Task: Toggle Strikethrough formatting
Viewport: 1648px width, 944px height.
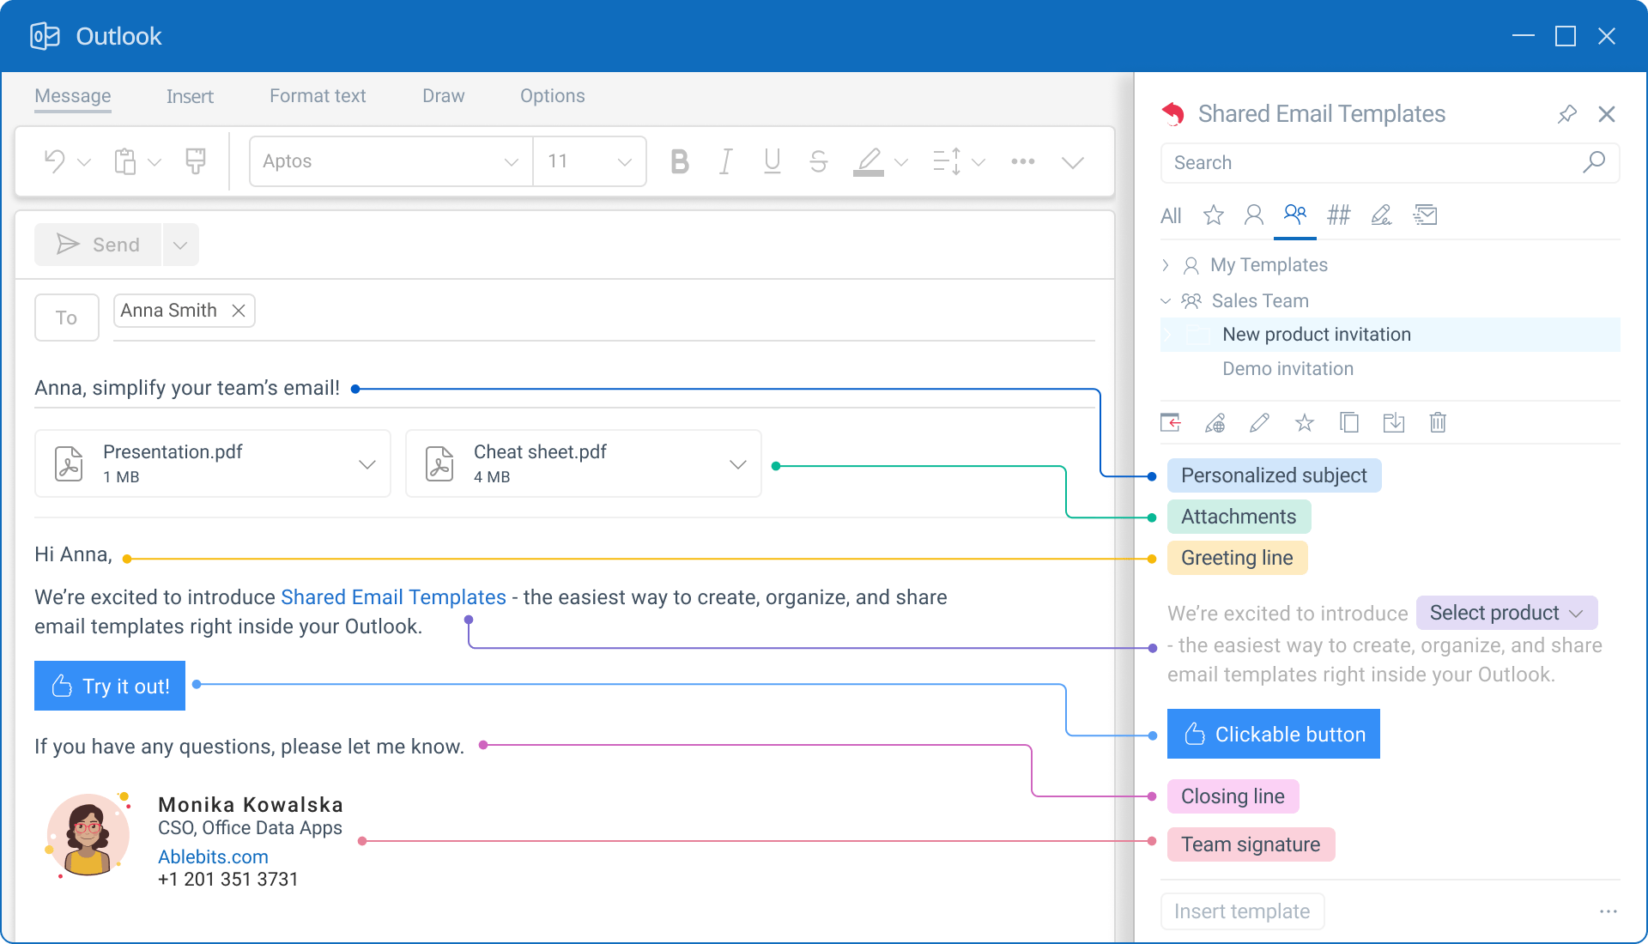Action: pos(819,161)
